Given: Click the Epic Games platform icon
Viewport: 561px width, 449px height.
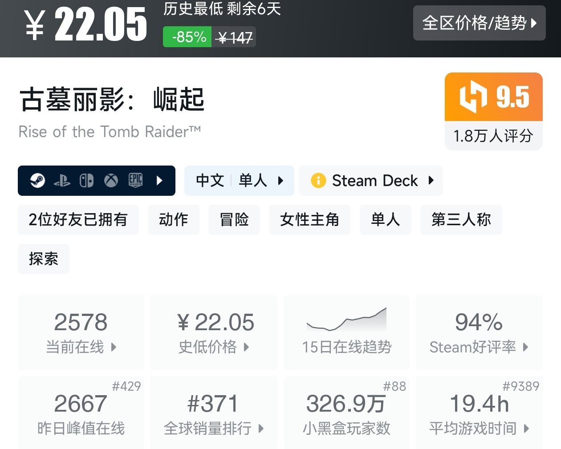Looking at the screenshot, I should (135, 180).
